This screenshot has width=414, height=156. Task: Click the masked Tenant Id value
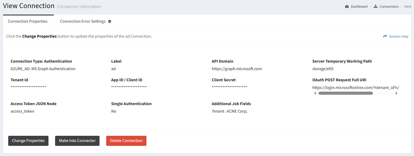[x=28, y=87]
